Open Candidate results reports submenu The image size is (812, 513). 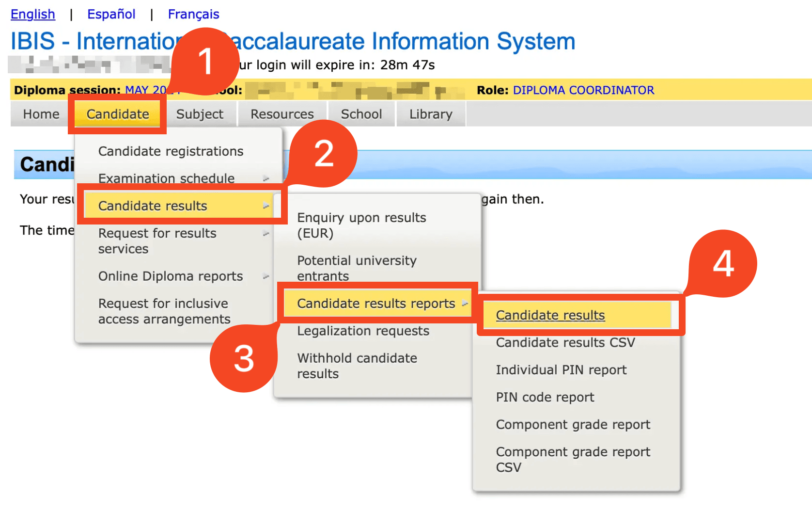[x=376, y=304]
